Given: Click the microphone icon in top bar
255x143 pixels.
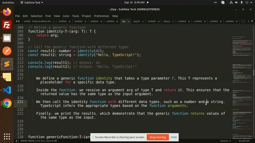Looking at the screenshot, I should pyautogui.click(x=242, y=2).
